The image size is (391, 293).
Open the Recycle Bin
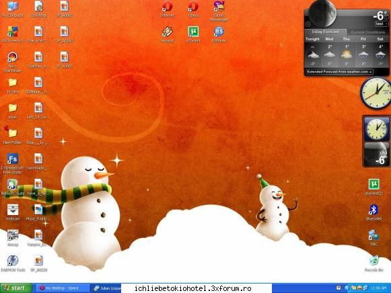click(x=374, y=263)
